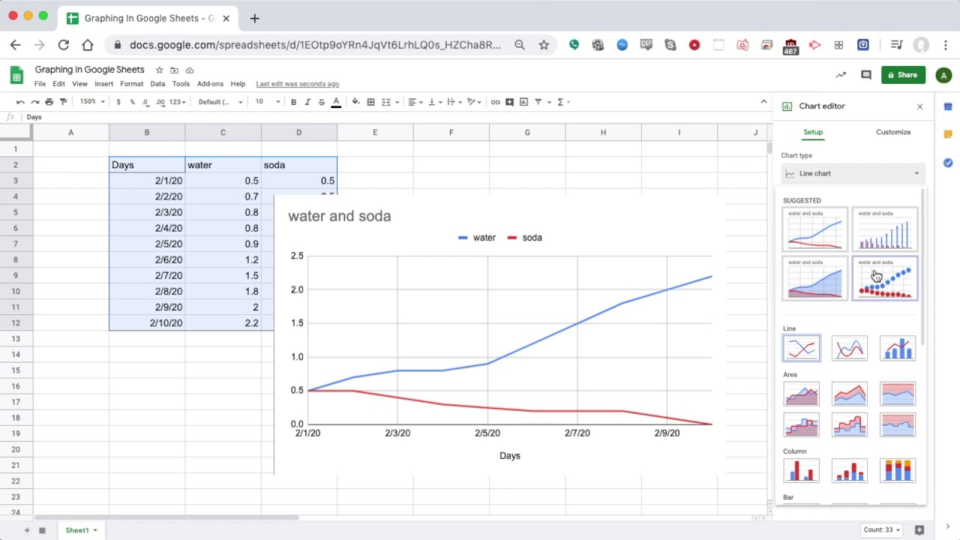Click the Insert link icon

click(x=495, y=102)
